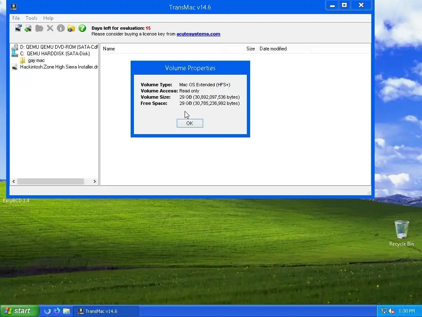Sort by Size column header
Screen dimensions: 422x317
(251, 49)
